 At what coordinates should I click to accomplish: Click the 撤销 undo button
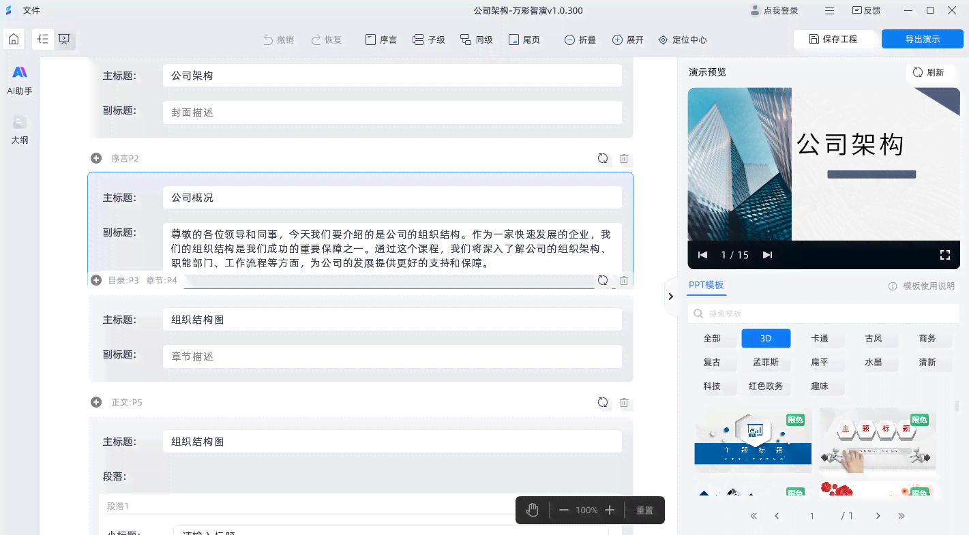point(278,40)
